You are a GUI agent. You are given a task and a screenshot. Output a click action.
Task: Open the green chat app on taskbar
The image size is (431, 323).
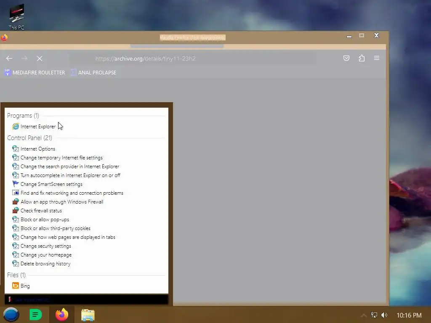tap(35, 315)
